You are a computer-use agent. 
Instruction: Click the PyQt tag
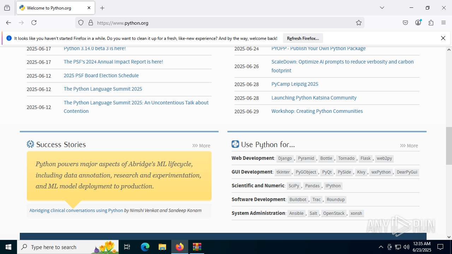[327, 172]
